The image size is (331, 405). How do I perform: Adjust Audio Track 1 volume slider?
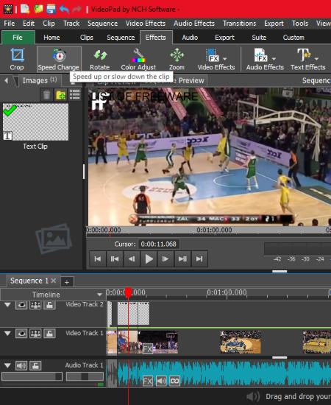pyautogui.click(x=32, y=376)
